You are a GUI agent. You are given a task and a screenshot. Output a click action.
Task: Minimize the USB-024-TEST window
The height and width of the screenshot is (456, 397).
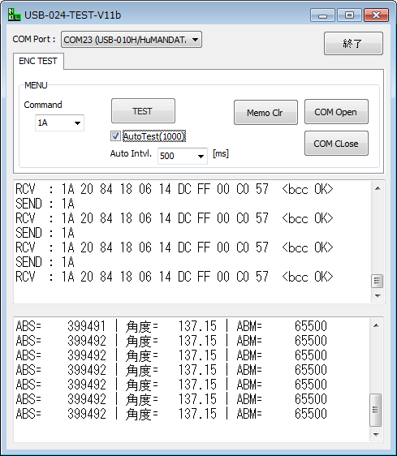click(322, 15)
